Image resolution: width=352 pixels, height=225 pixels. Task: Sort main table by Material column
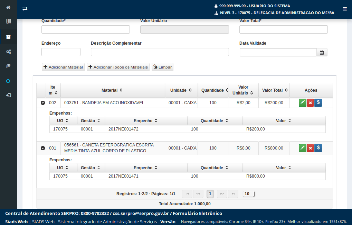click(x=121, y=90)
